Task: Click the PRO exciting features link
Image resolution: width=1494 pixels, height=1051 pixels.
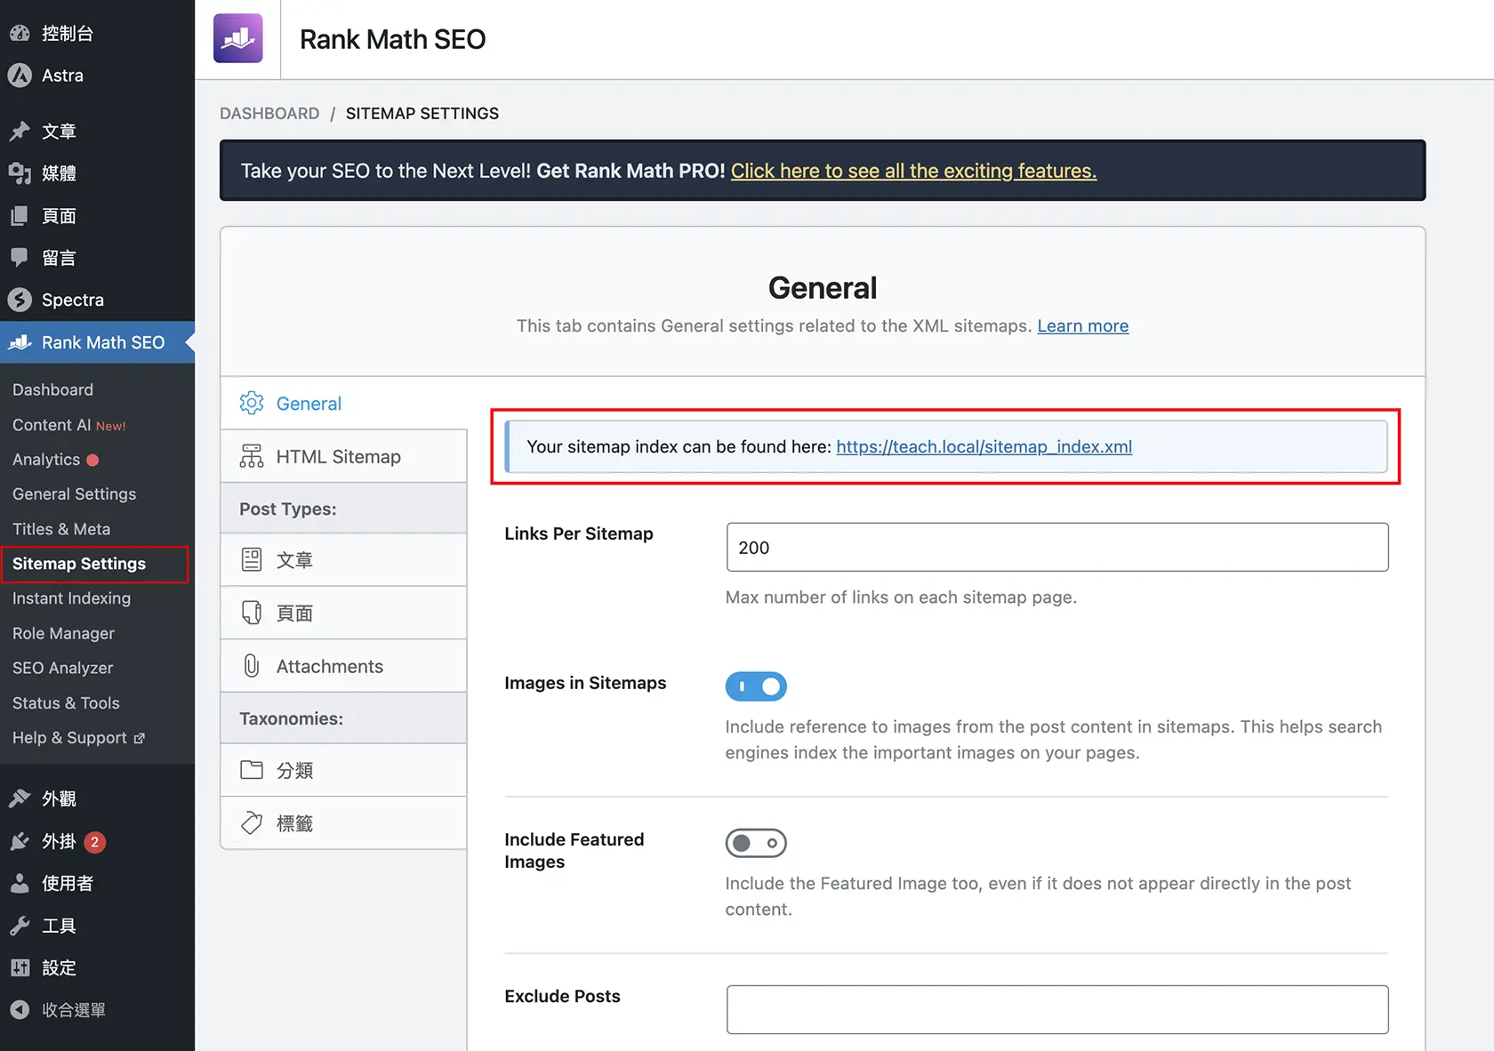Action: (913, 171)
